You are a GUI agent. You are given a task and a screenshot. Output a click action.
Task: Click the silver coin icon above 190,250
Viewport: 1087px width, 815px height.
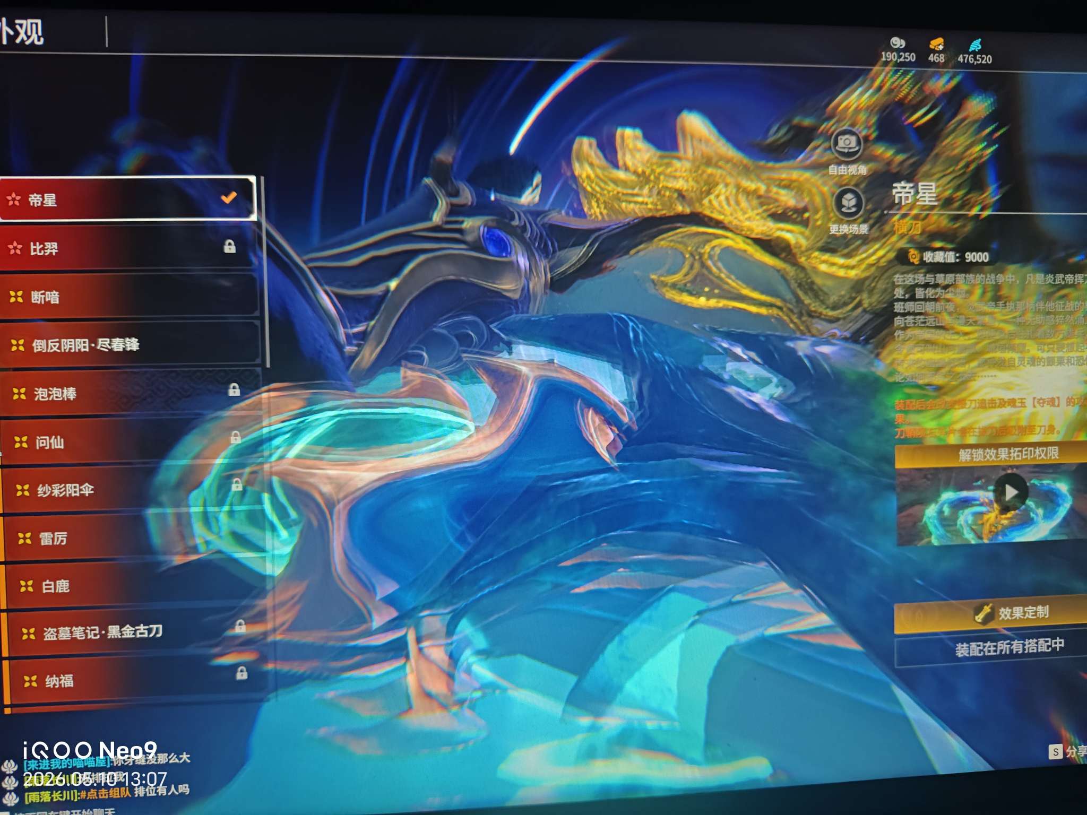(x=897, y=43)
